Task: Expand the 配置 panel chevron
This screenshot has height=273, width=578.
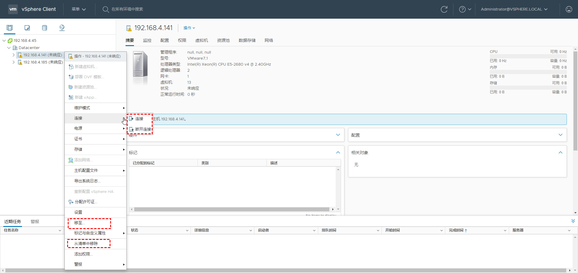Action: pyautogui.click(x=561, y=135)
